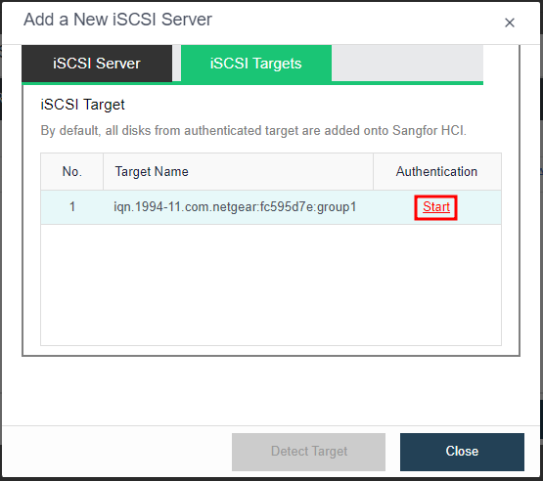Click the iSCSI Target section heading
Viewport: 543px width, 481px height.
click(x=82, y=105)
